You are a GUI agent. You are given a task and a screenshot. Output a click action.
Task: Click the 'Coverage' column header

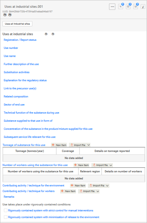point(68,151)
